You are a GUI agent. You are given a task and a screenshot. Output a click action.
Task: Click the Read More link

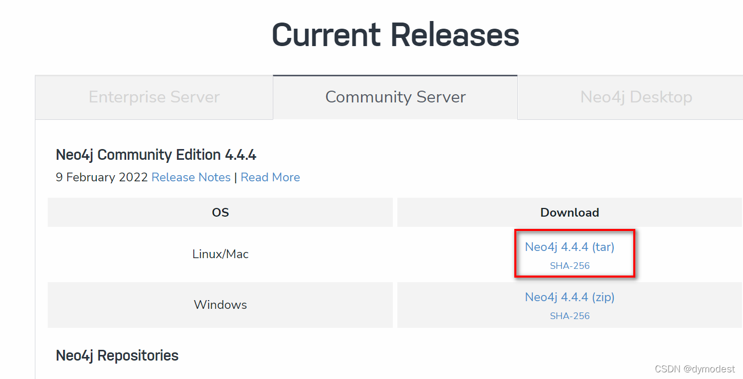pos(270,177)
